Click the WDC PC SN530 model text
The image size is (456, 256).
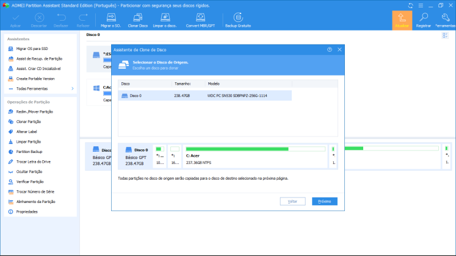[x=237, y=96]
